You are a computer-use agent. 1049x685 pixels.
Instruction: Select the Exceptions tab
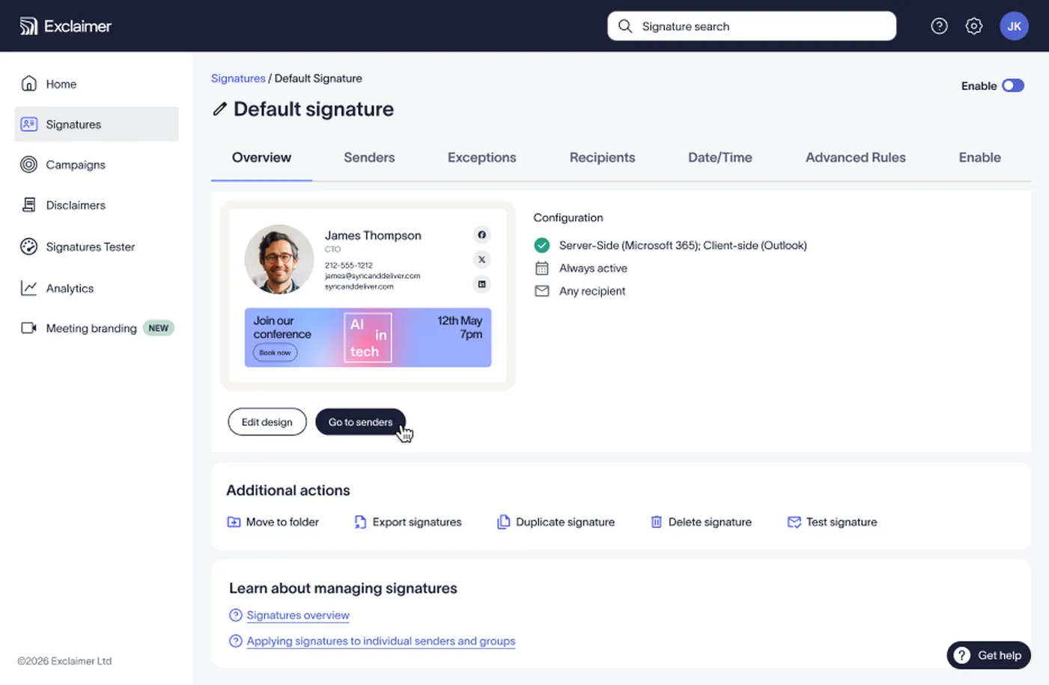(481, 157)
